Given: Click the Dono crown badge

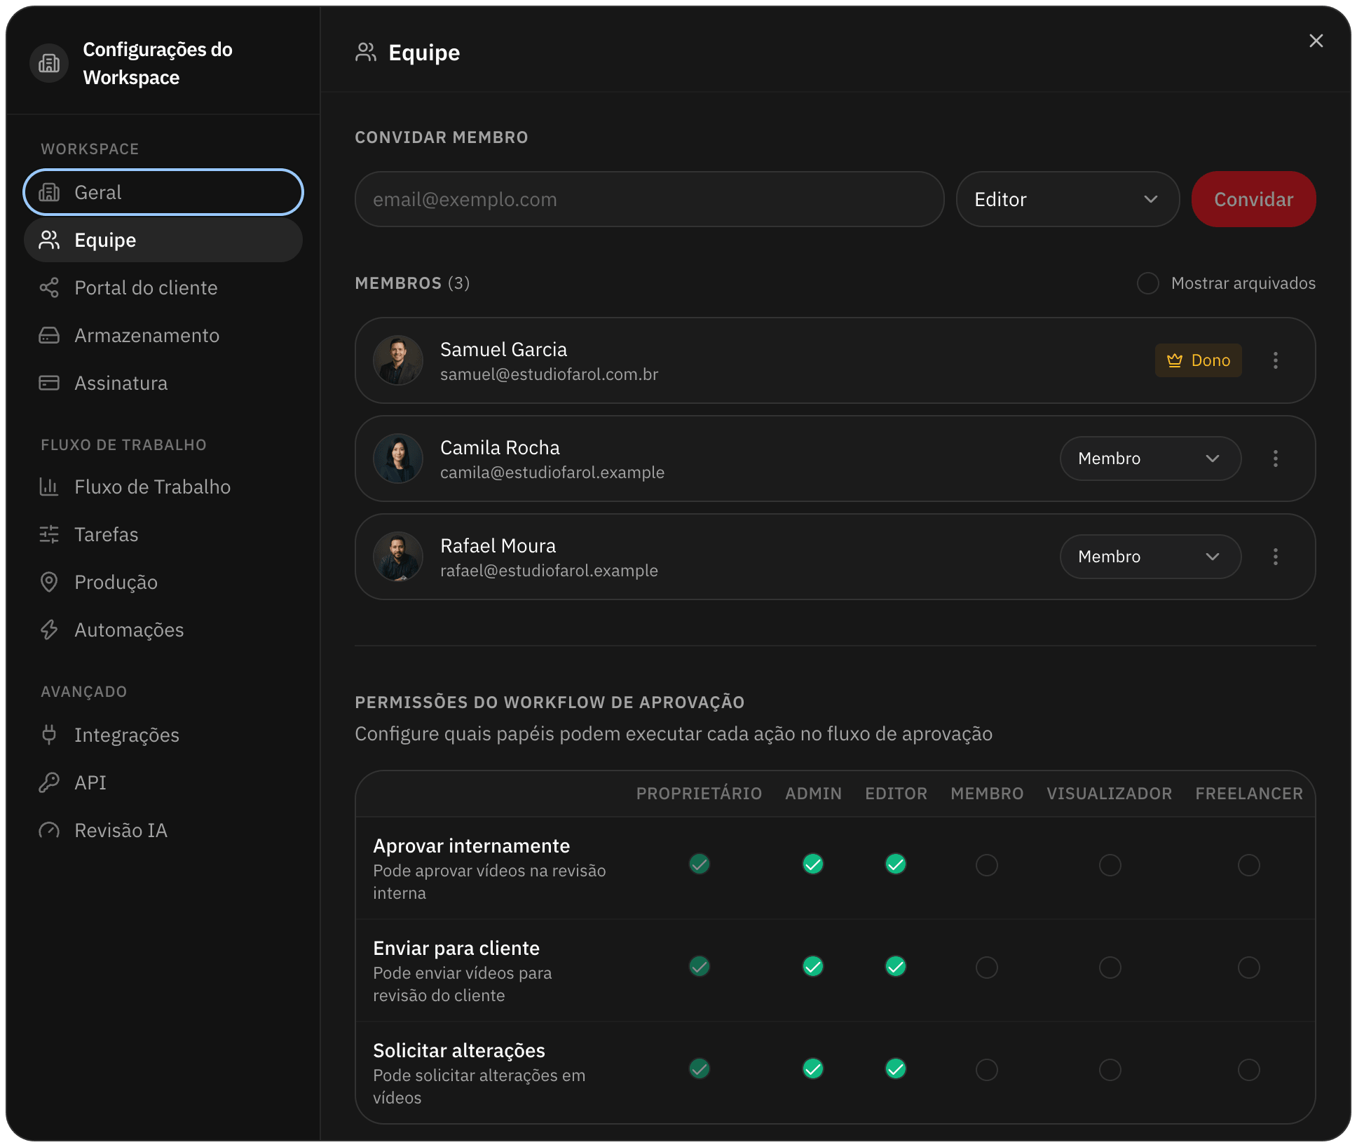Looking at the screenshot, I should 1199,360.
